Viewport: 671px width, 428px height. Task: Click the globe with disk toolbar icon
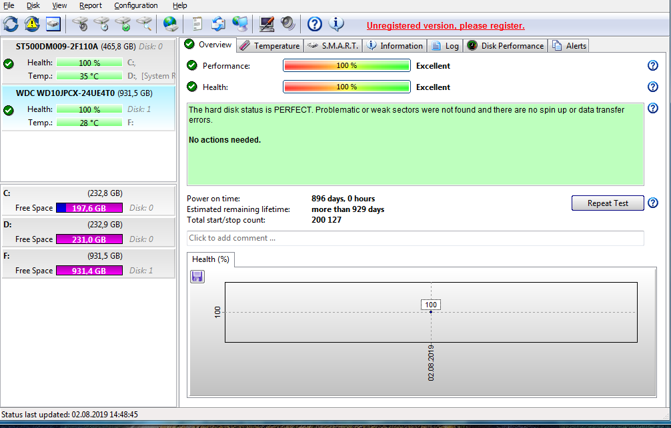pyautogui.click(x=171, y=24)
